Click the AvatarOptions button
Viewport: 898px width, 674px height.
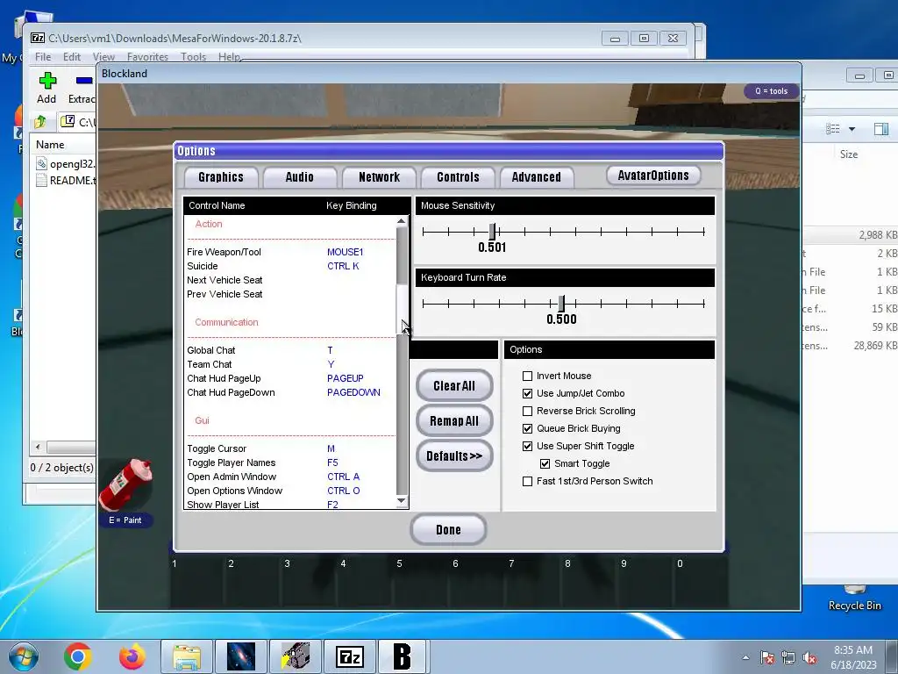coord(653,176)
